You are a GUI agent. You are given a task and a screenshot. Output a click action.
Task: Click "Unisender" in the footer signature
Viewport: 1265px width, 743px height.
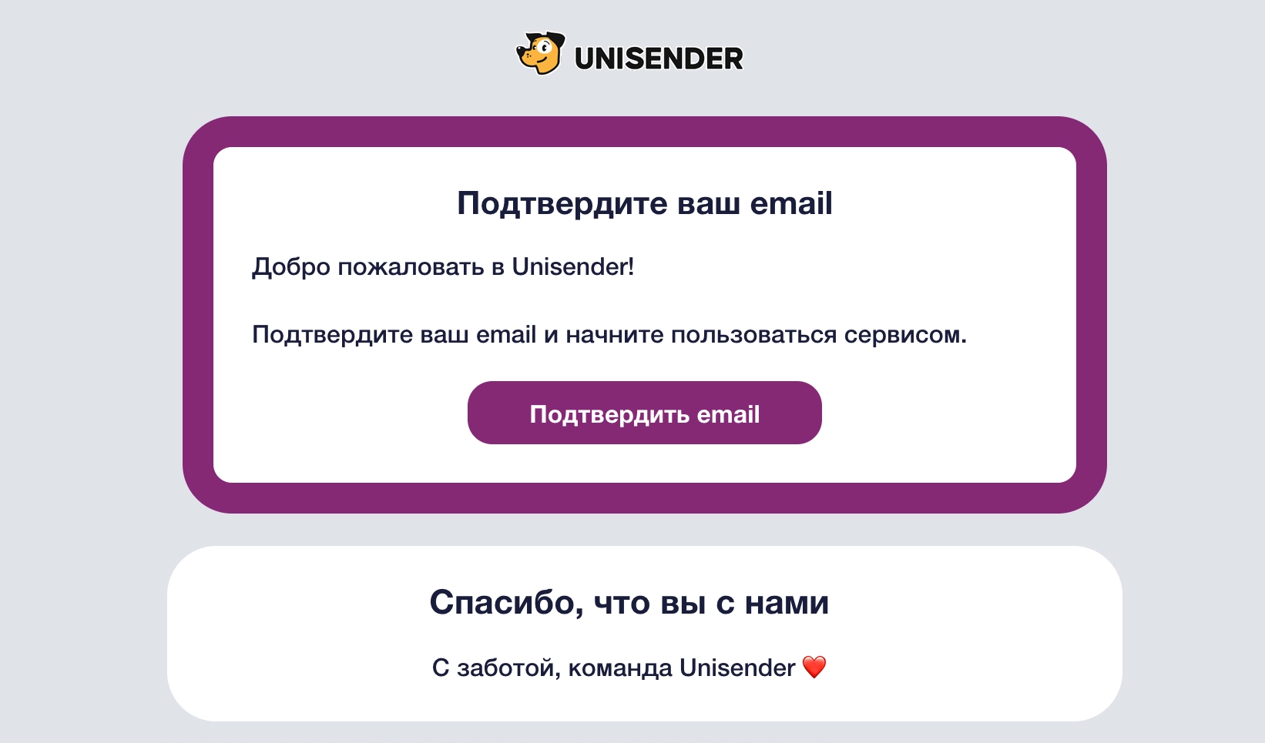click(737, 668)
